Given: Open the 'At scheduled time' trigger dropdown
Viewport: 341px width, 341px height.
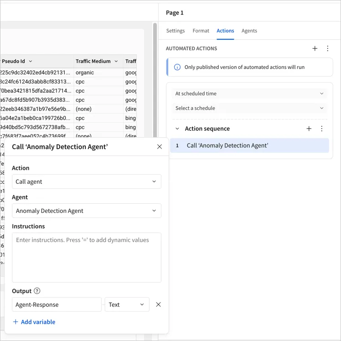Looking at the screenshot, I should coord(249,93).
